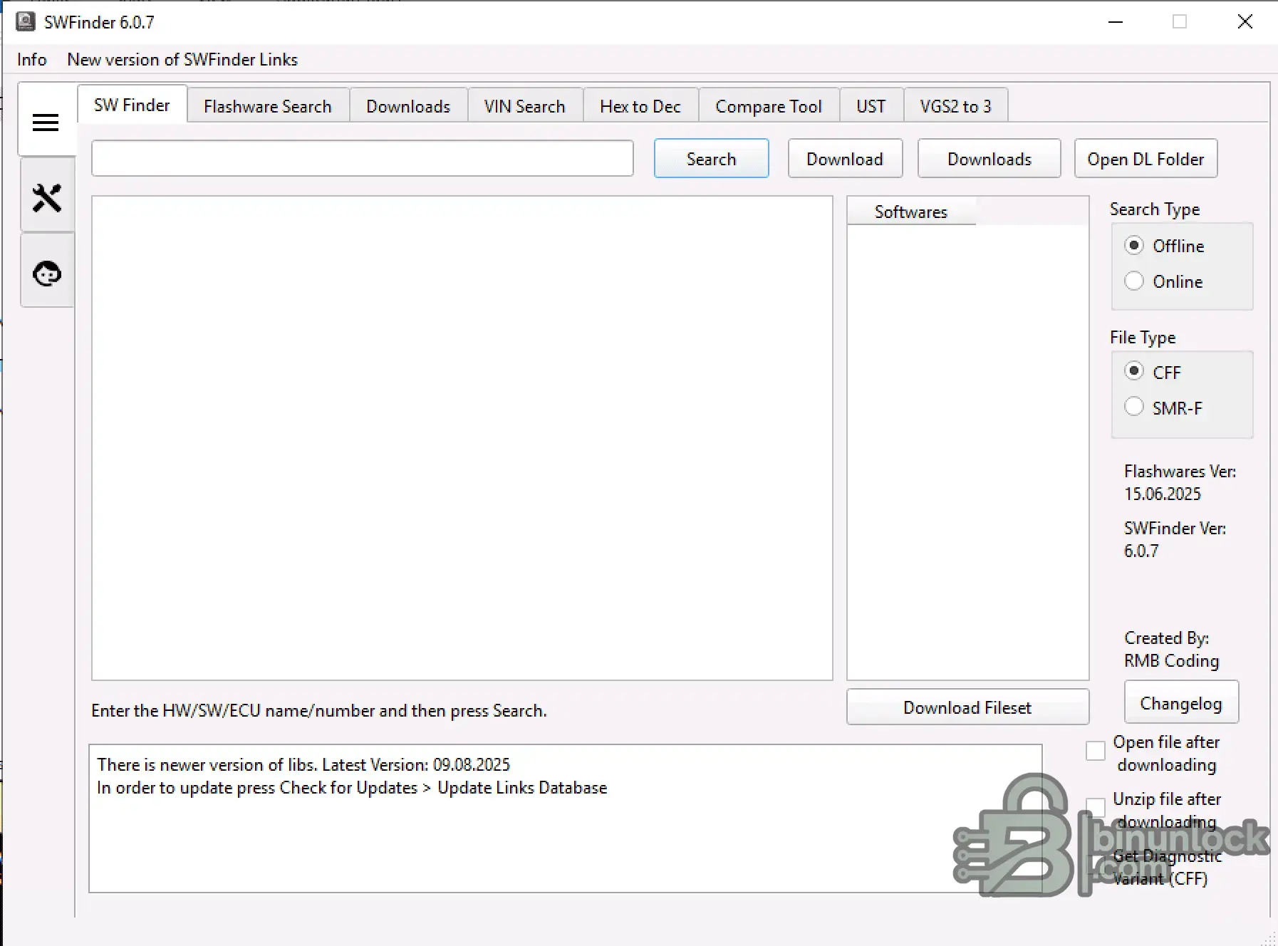
Task: Click Open DL Folder button
Action: point(1146,159)
